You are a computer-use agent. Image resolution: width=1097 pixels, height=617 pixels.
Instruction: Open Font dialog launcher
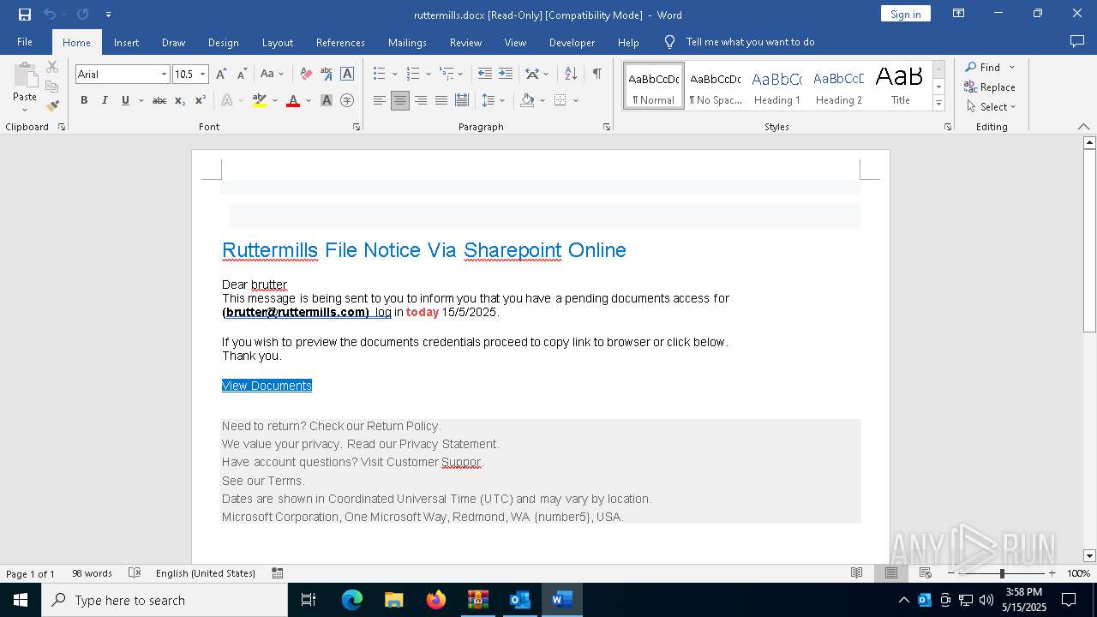357,127
